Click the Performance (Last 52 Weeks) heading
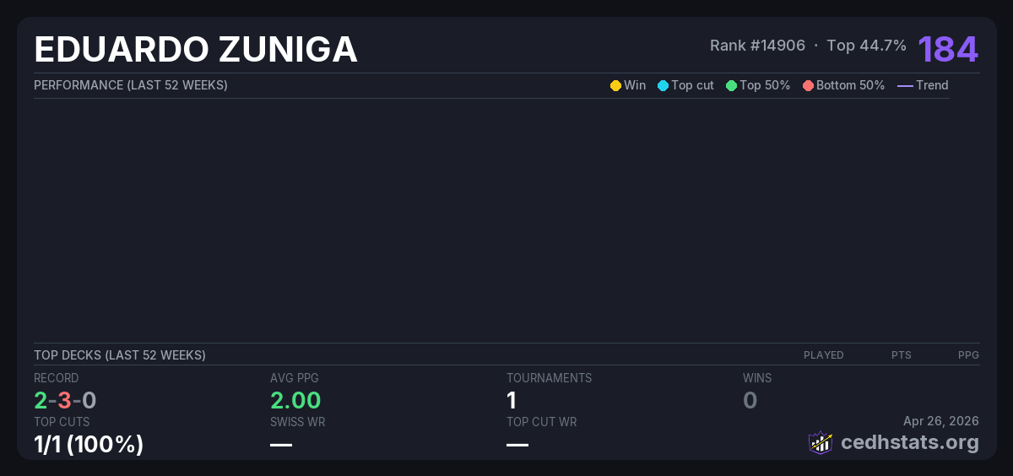 tap(130, 85)
